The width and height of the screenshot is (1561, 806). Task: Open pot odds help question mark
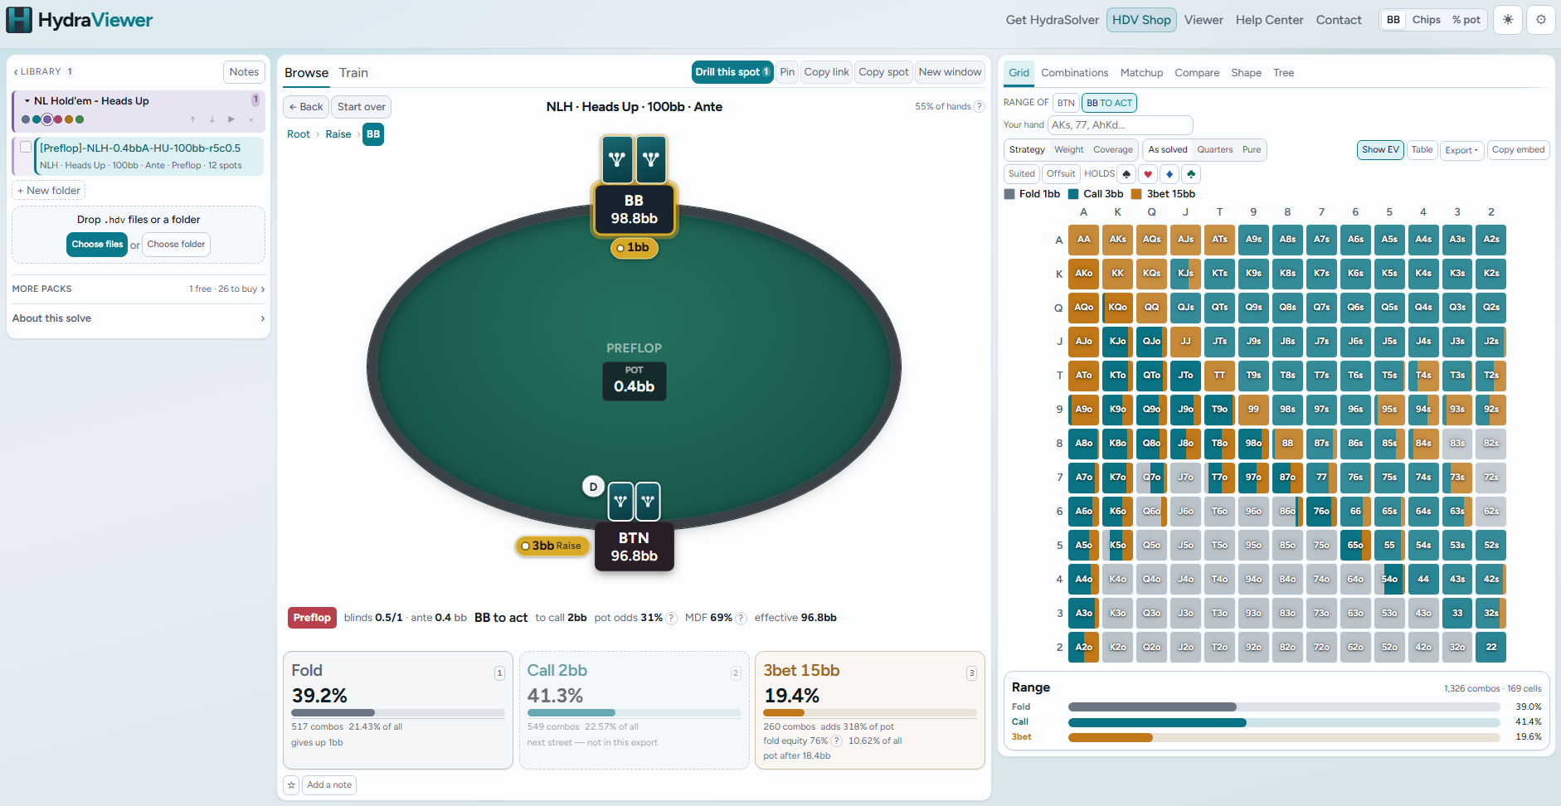(671, 618)
